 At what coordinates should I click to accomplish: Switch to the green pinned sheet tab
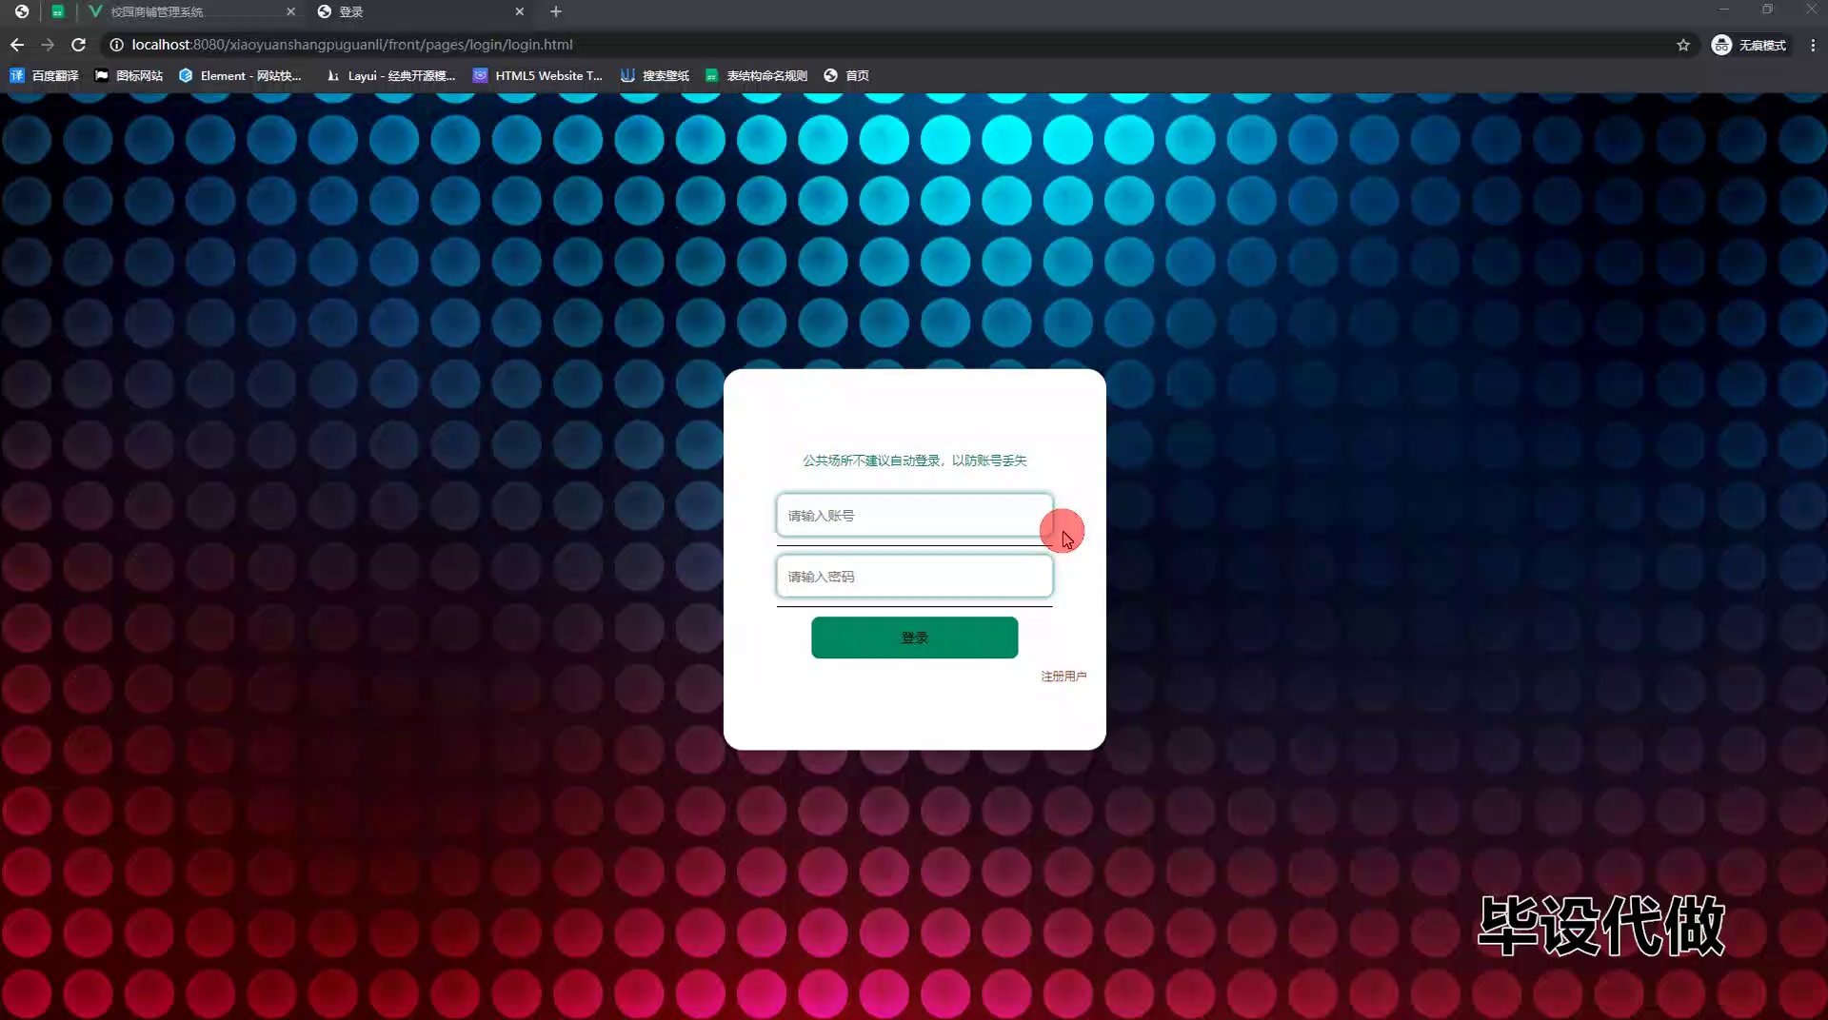click(x=58, y=11)
